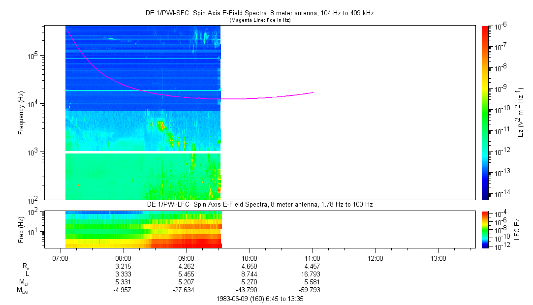Image resolution: width=533 pixels, height=305 pixels.
Task: Click the 'Ez (V² m⁻² Hz⁻¹)' color bar label
Action: pyautogui.click(x=520, y=113)
